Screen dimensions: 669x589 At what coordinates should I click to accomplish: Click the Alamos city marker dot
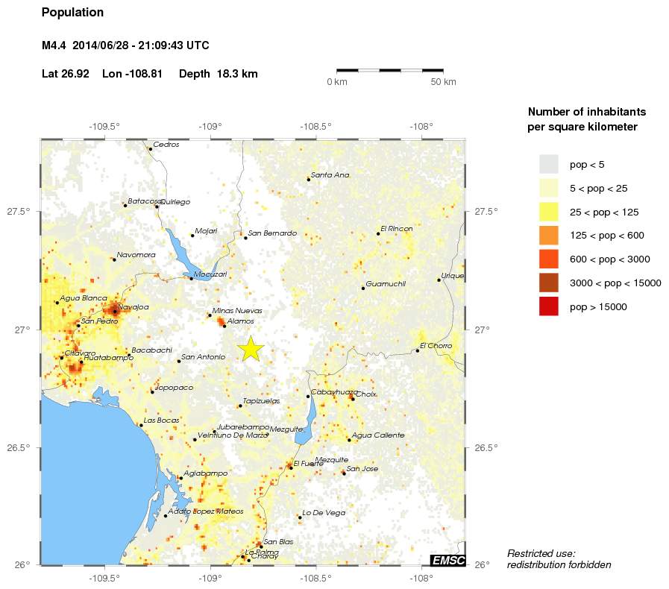(x=224, y=326)
